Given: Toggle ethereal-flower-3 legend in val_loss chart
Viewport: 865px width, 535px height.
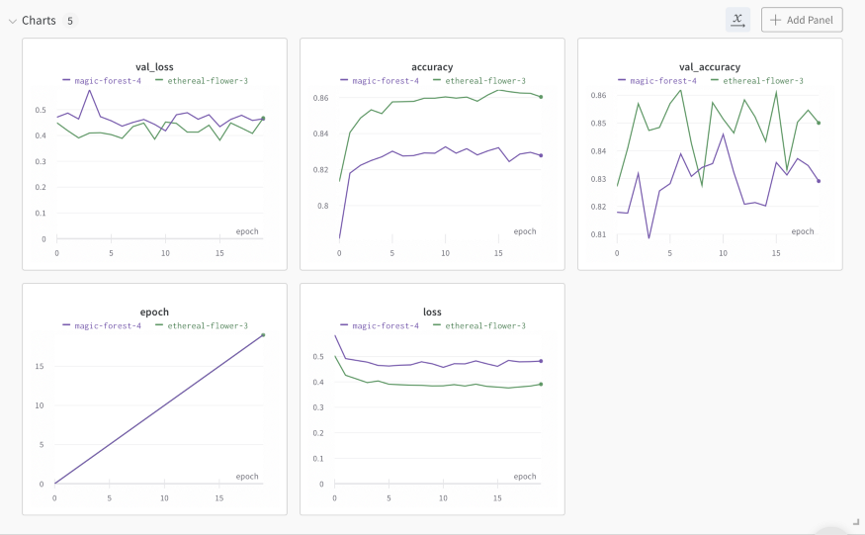Looking at the screenshot, I should pyautogui.click(x=202, y=80).
